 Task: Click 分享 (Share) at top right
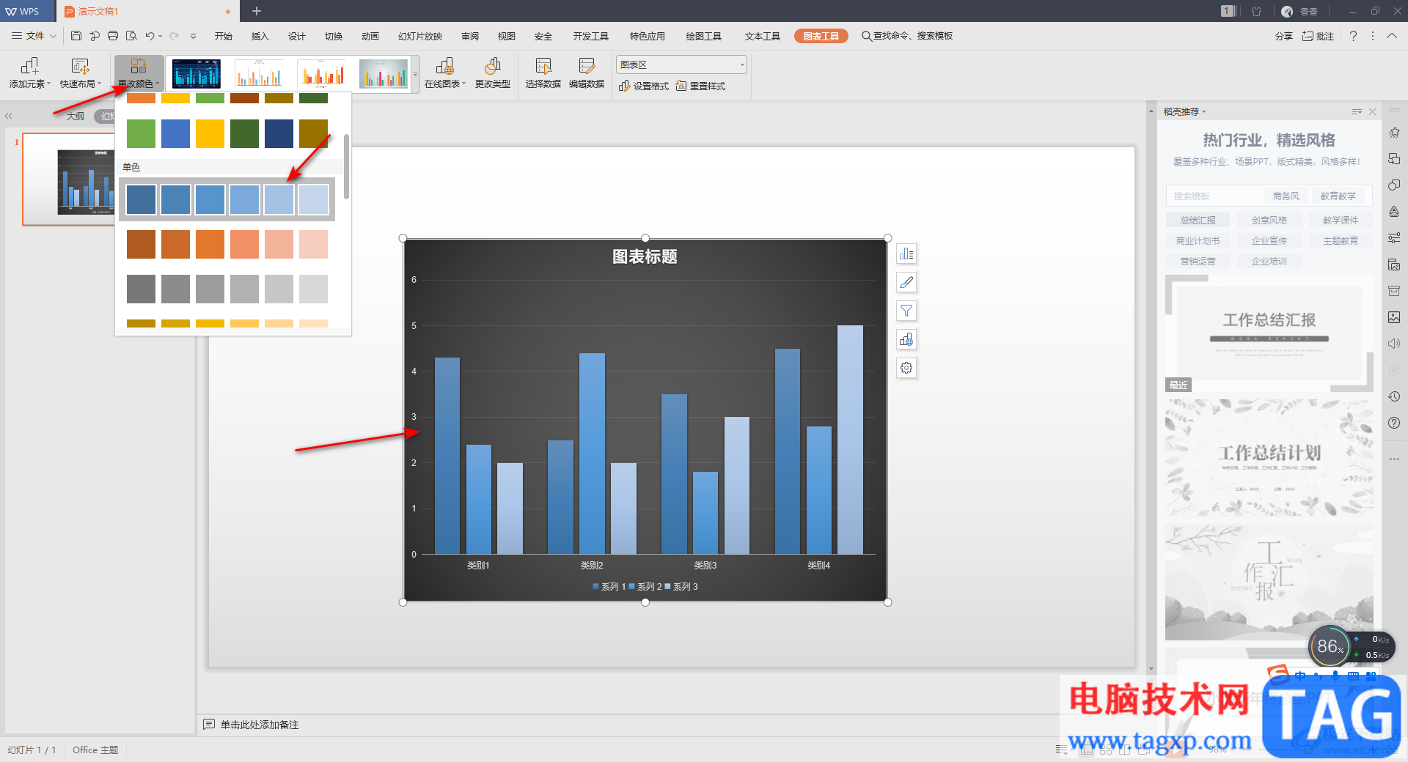point(1283,36)
